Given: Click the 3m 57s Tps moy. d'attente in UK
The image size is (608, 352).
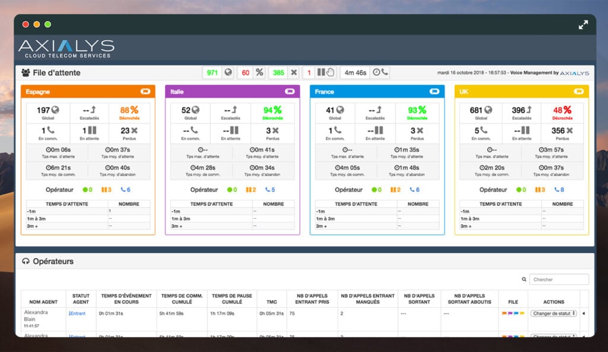Looking at the screenshot, I should (x=551, y=150).
